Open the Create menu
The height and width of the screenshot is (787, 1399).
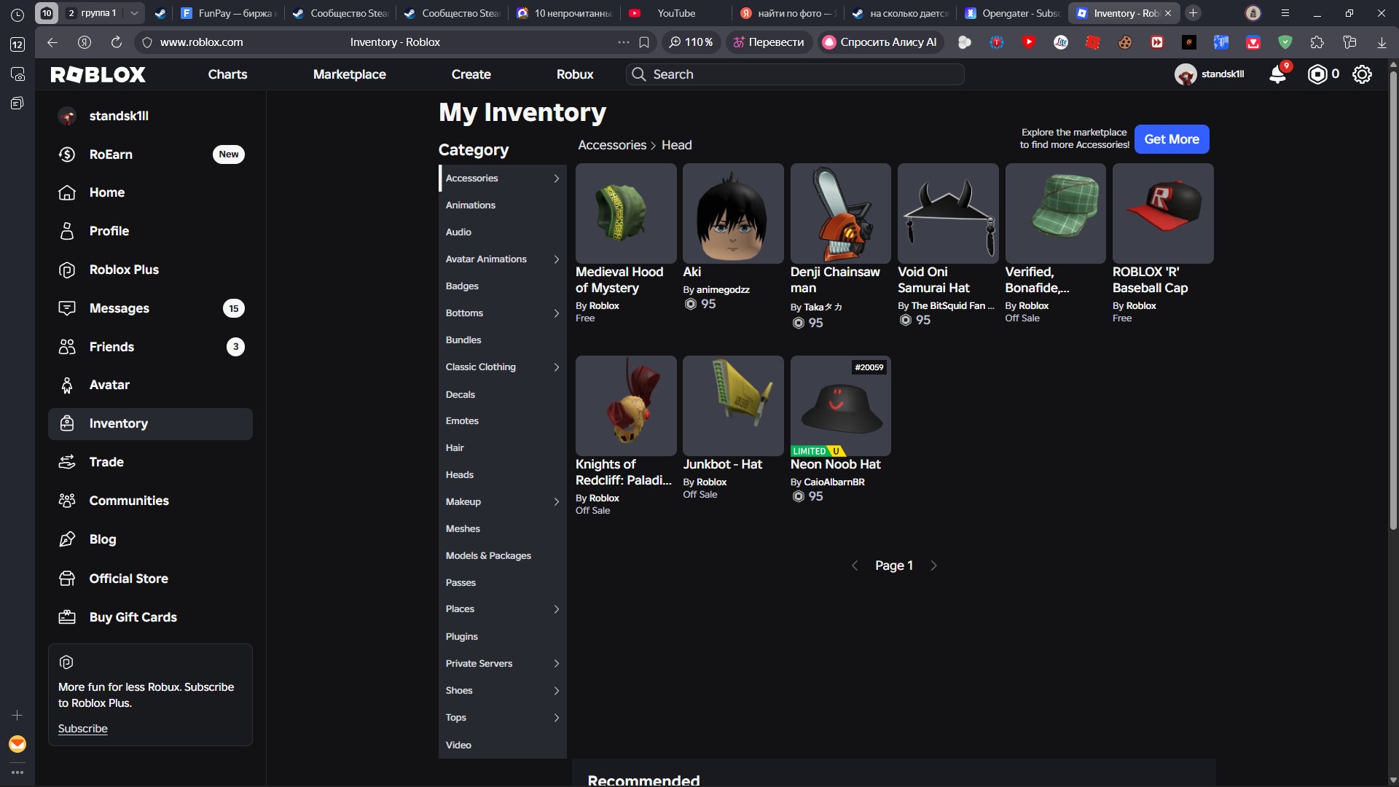(471, 74)
